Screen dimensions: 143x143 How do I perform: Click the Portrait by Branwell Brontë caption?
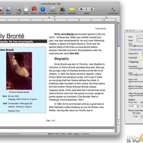click(19, 92)
